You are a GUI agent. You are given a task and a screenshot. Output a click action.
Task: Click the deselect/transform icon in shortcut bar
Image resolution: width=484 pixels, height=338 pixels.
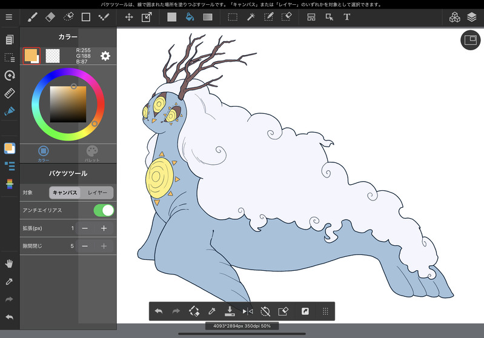click(194, 311)
